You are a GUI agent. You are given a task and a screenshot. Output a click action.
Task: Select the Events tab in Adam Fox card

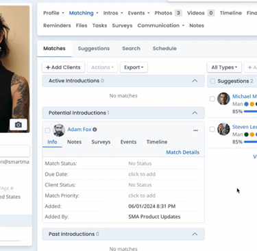tap(128, 142)
